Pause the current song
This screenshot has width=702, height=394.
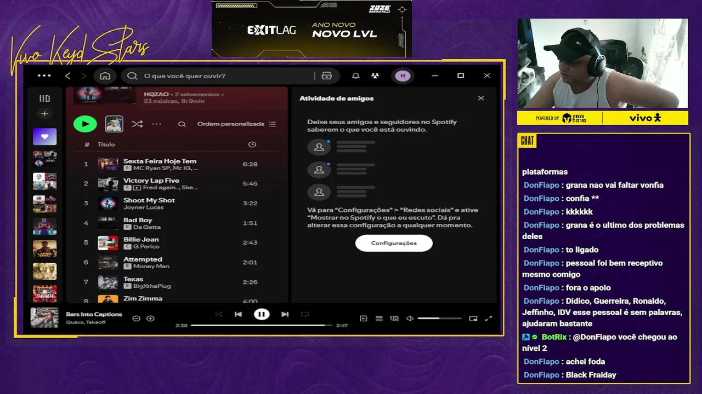point(262,314)
